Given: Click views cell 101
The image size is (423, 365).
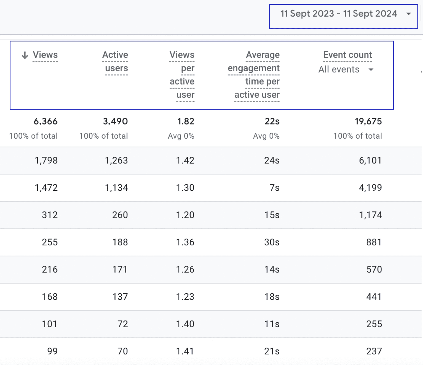Looking at the screenshot, I should click(x=50, y=324).
